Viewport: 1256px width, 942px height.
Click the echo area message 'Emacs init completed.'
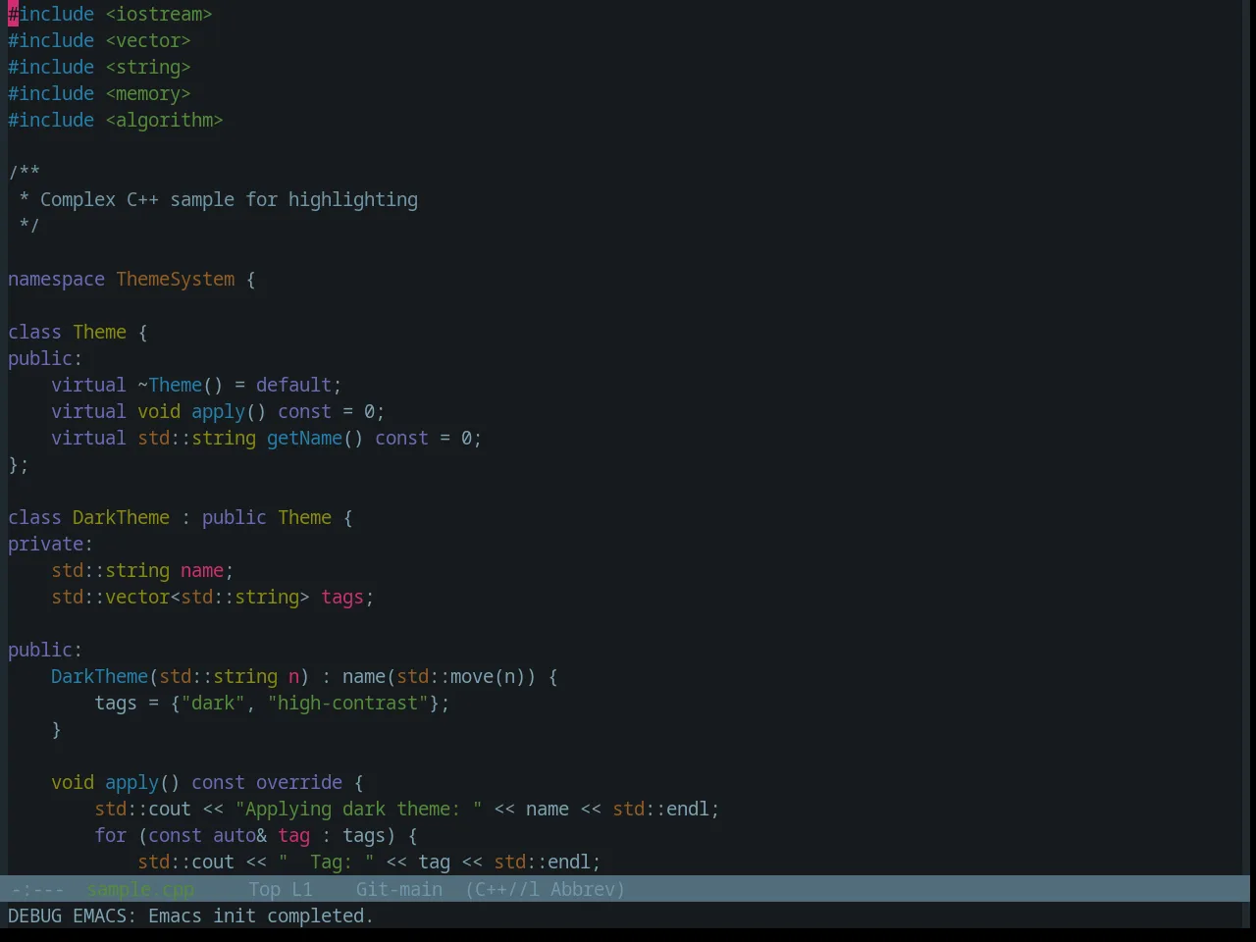[261, 916]
